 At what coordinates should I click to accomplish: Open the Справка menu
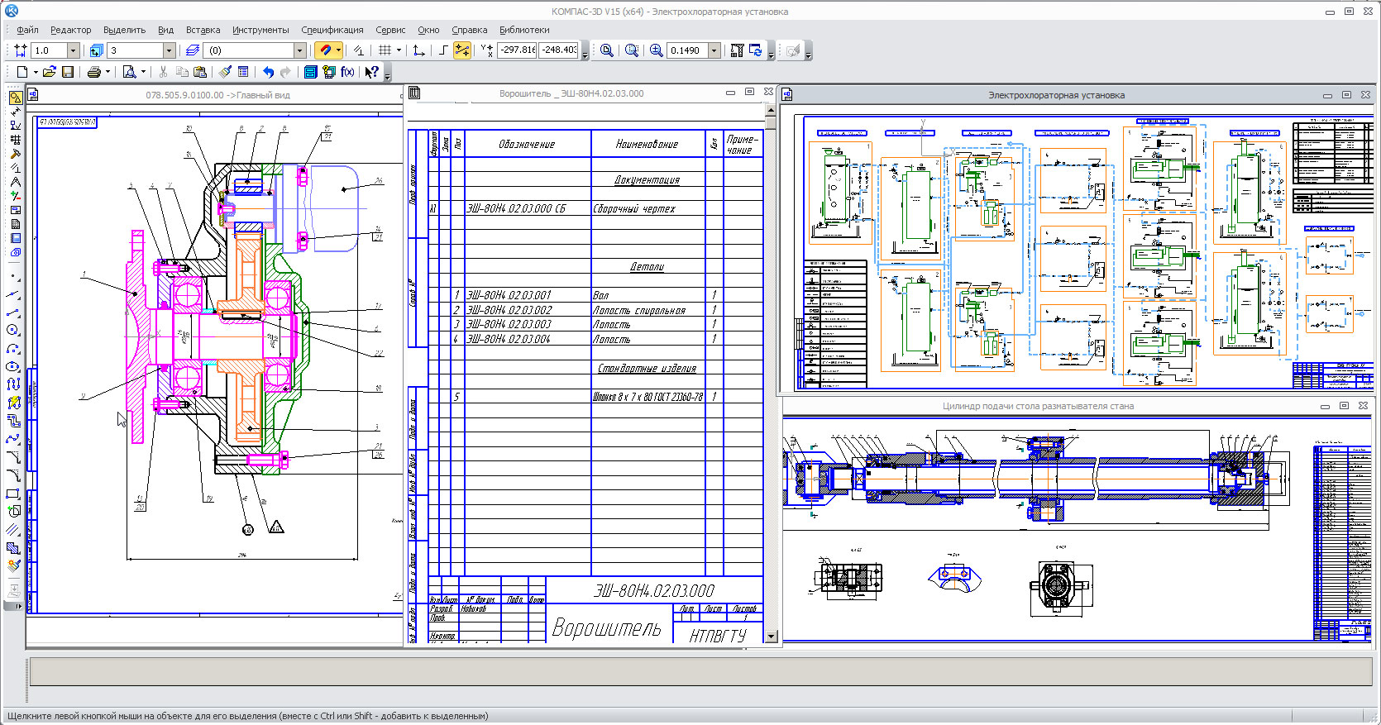pos(470,30)
